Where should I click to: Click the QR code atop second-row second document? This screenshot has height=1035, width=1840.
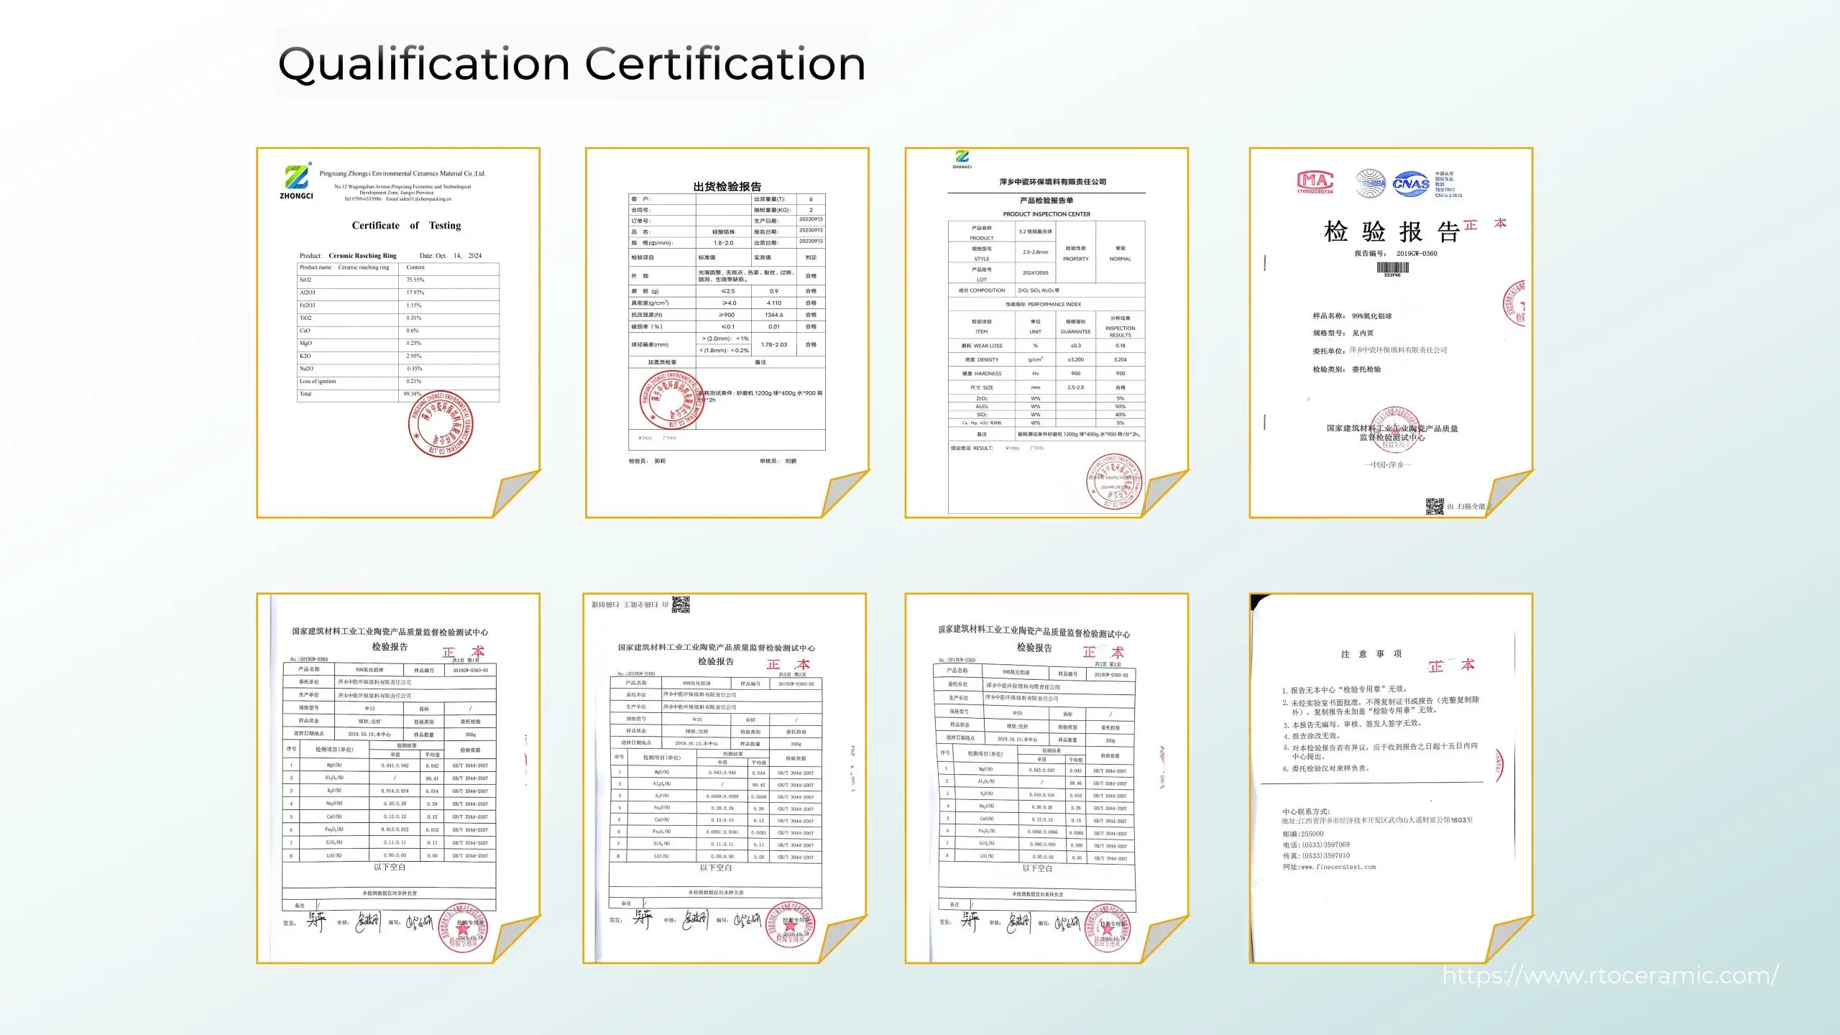tap(681, 604)
